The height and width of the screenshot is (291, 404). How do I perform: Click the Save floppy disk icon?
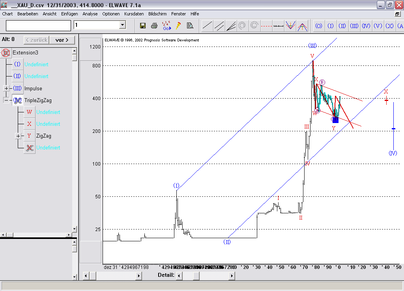click(143, 26)
